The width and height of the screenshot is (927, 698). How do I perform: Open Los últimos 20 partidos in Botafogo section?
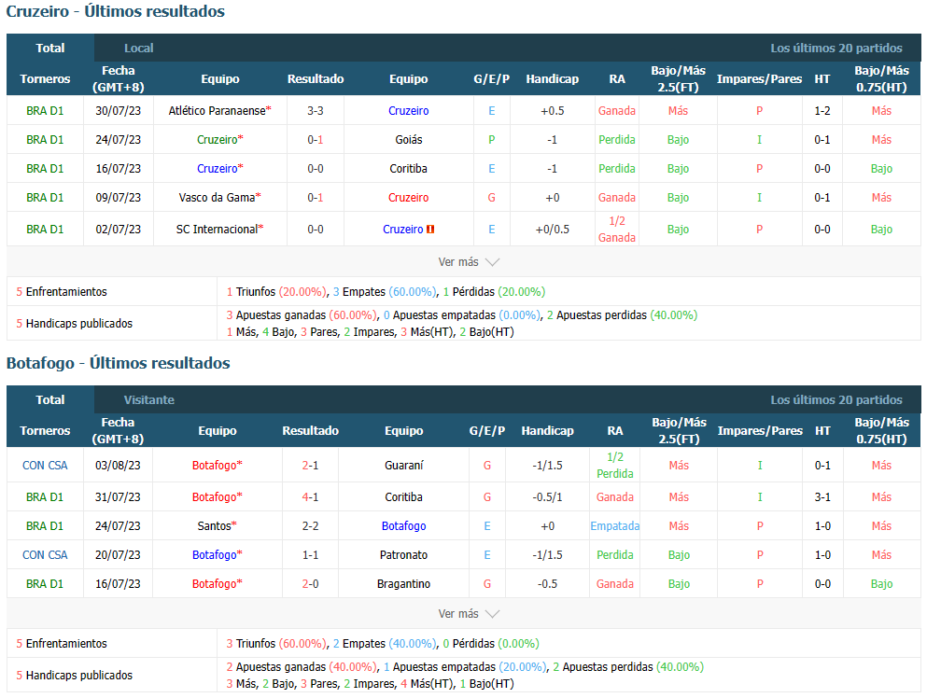(836, 399)
